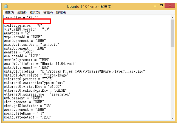This screenshot has height=125, width=178.
Task: Minimize the Notepad window
Action: tap(155, 6)
